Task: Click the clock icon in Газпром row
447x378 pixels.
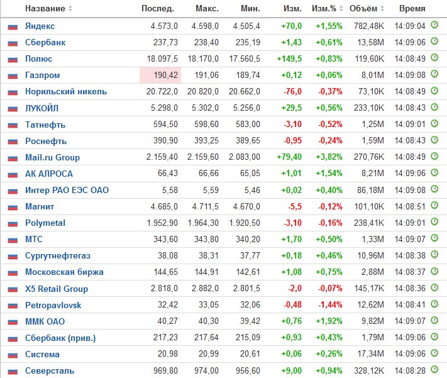Action: coord(434,74)
